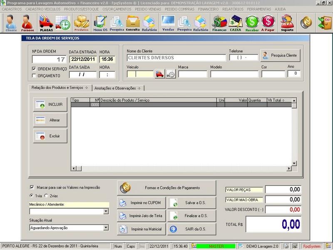Open the Fornece supplier icon
The width and height of the screenshot is (333, 250).
27,23
